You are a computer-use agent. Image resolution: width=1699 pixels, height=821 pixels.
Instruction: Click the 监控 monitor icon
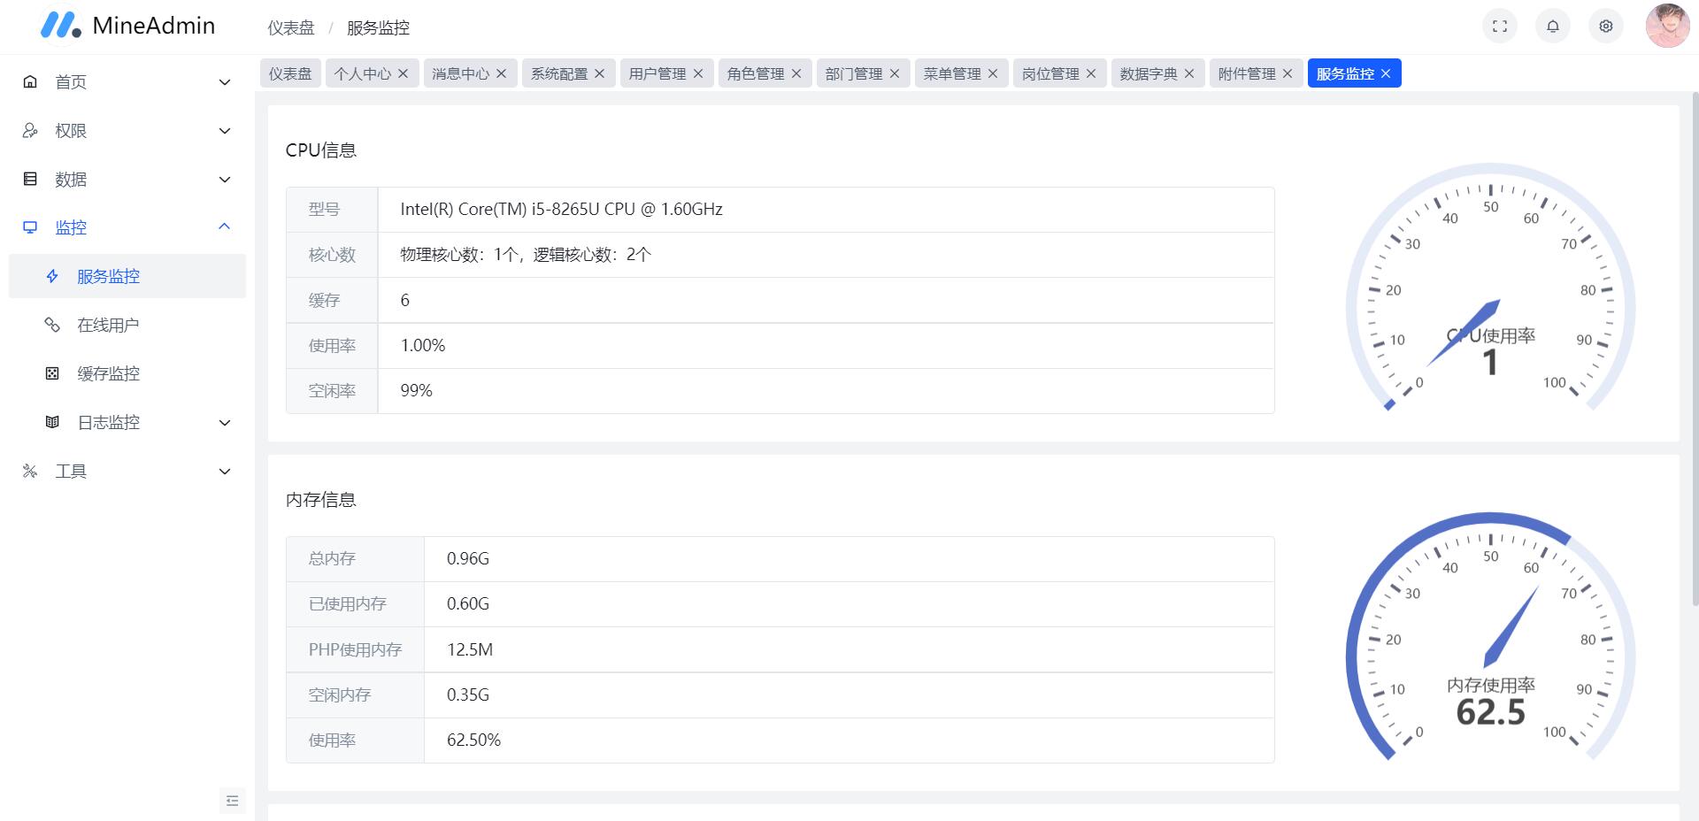(x=30, y=227)
